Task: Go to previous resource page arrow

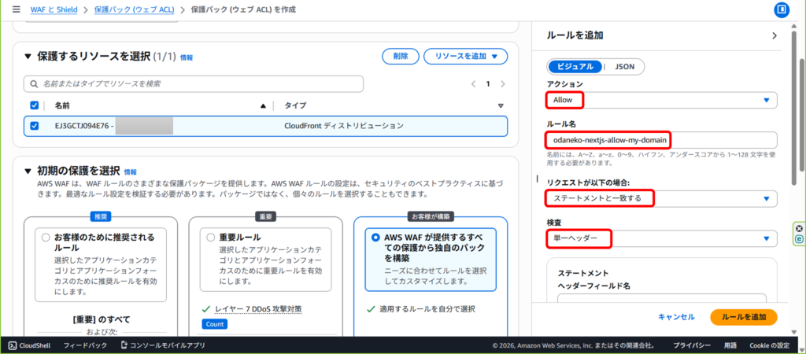Action: (x=473, y=83)
